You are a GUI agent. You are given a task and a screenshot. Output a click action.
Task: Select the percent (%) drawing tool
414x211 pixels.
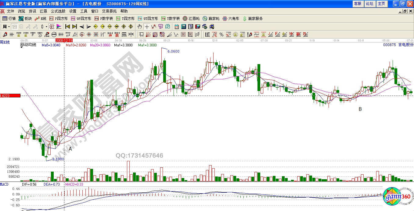pos(221,34)
